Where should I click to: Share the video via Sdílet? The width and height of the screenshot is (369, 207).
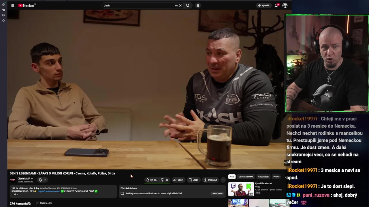tap(178, 180)
